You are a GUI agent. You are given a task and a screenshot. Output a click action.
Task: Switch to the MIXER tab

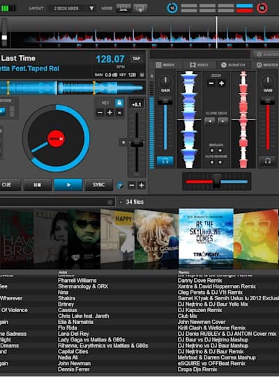(165, 65)
